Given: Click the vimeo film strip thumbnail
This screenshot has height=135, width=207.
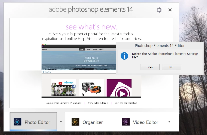Looking at the screenshot, I should tap(64, 88).
